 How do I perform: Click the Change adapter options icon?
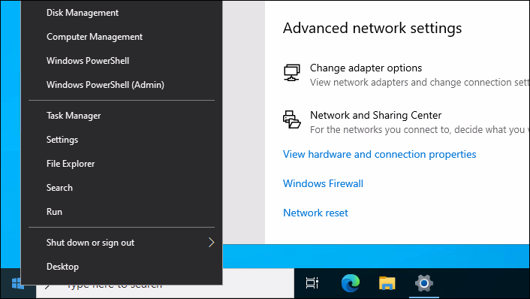tap(292, 73)
